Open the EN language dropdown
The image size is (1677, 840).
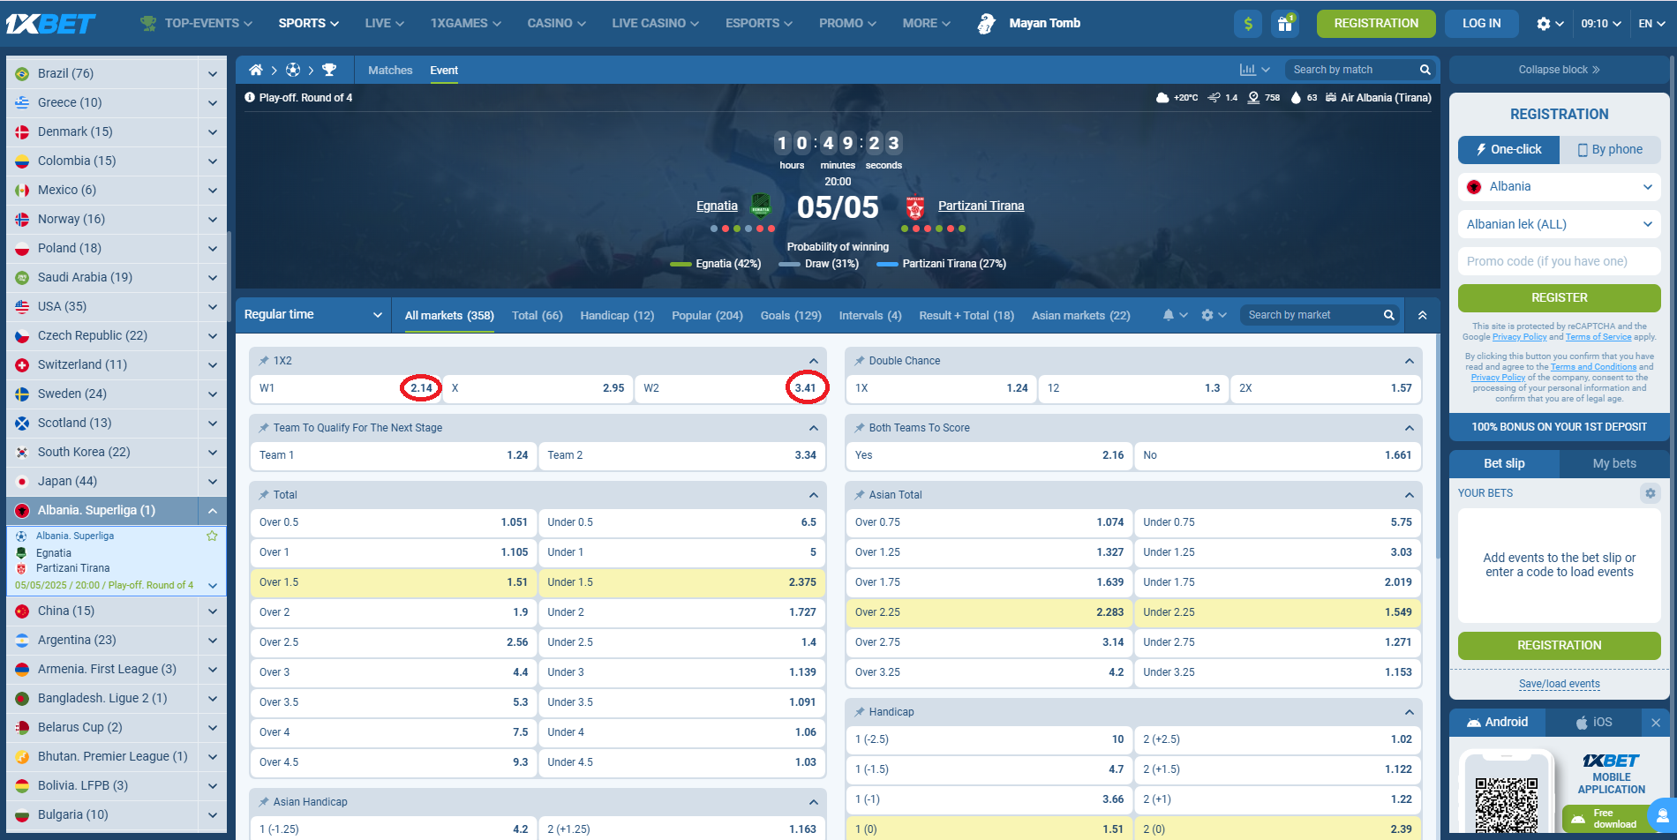tap(1651, 24)
